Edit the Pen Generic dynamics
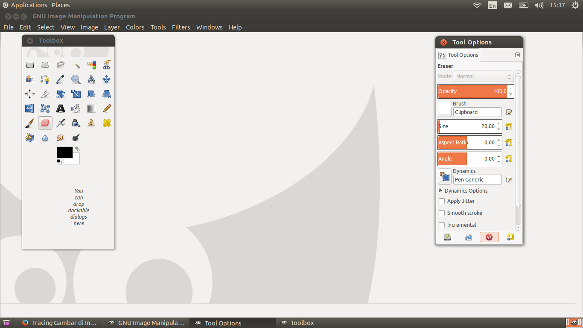This screenshot has width=583, height=328. 509,180
